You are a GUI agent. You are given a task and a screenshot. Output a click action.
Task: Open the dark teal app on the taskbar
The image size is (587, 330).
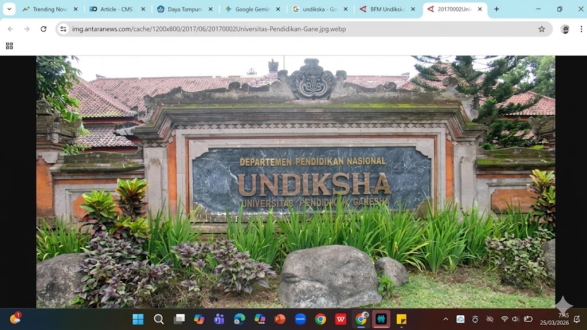[x=381, y=319]
